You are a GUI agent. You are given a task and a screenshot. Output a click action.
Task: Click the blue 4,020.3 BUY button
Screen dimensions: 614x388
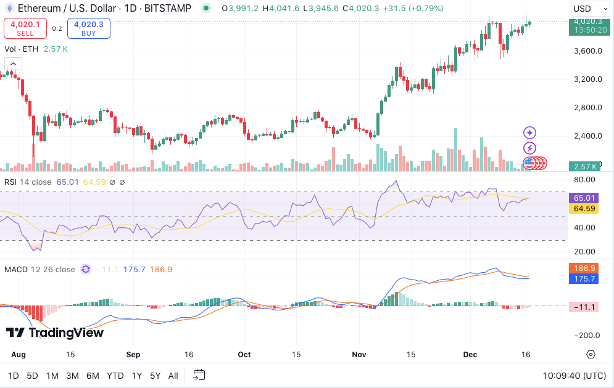88,28
